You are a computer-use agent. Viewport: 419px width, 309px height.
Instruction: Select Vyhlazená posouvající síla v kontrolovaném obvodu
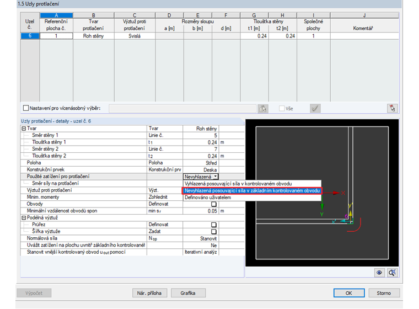click(252, 184)
